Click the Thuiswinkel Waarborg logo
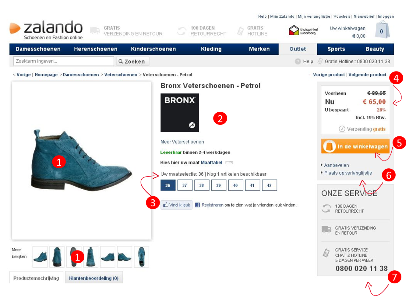The height and width of the screenshot is (305, 409). click(303, 30)
